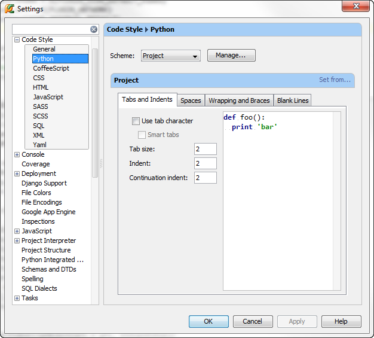This screenshot has width=374, height=338.
Task: Click the Set from... link
Action: click(335, 80)
